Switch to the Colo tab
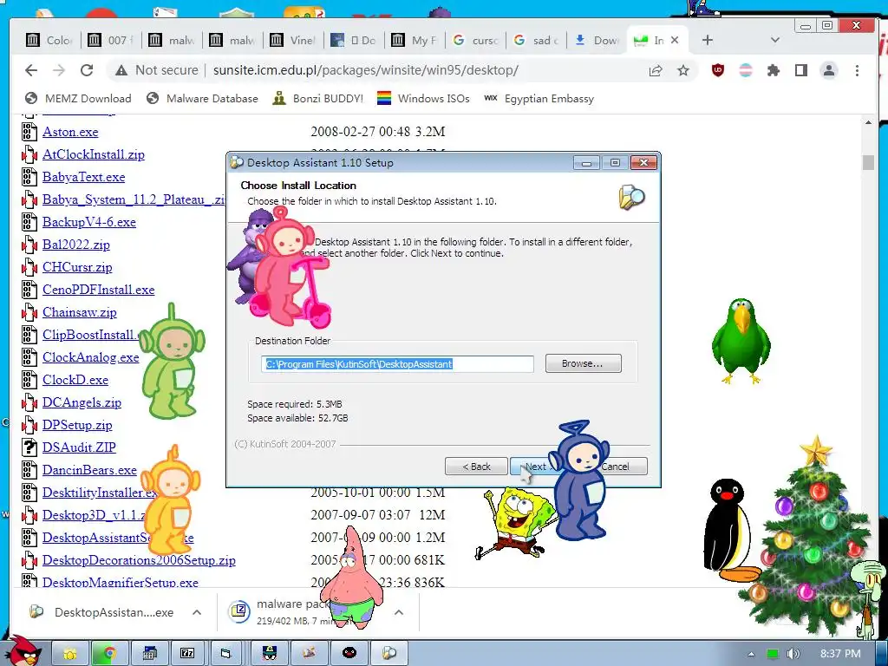The image size is (888, 666). tap(49, 40)
